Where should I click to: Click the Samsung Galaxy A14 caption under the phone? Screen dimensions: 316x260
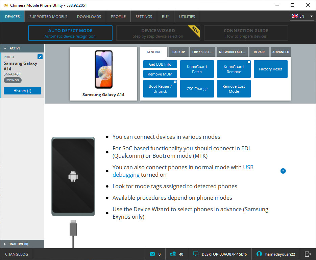(103, 95)
